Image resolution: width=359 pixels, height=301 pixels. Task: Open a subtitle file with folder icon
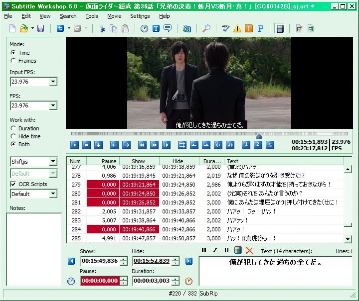click(x=24, y=28)
